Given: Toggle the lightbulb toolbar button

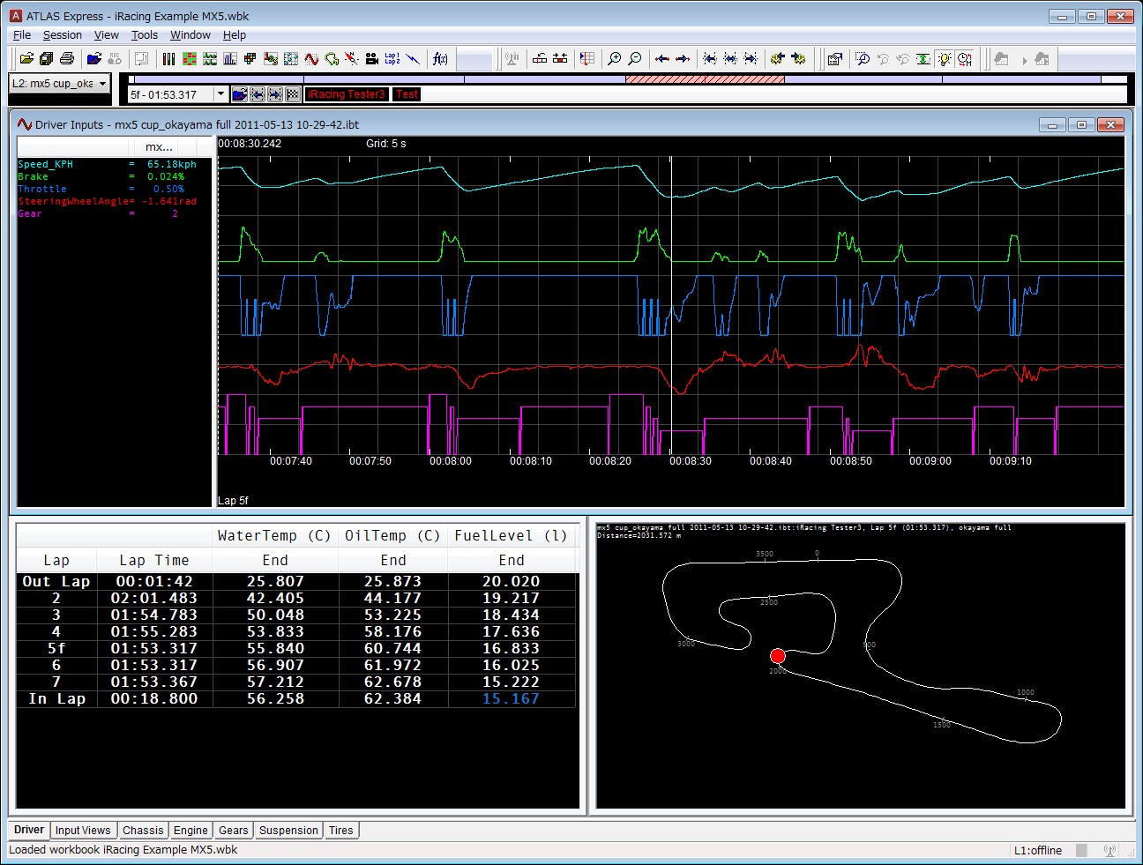Looking at the screenshot, I should click(x=945, y=59).
